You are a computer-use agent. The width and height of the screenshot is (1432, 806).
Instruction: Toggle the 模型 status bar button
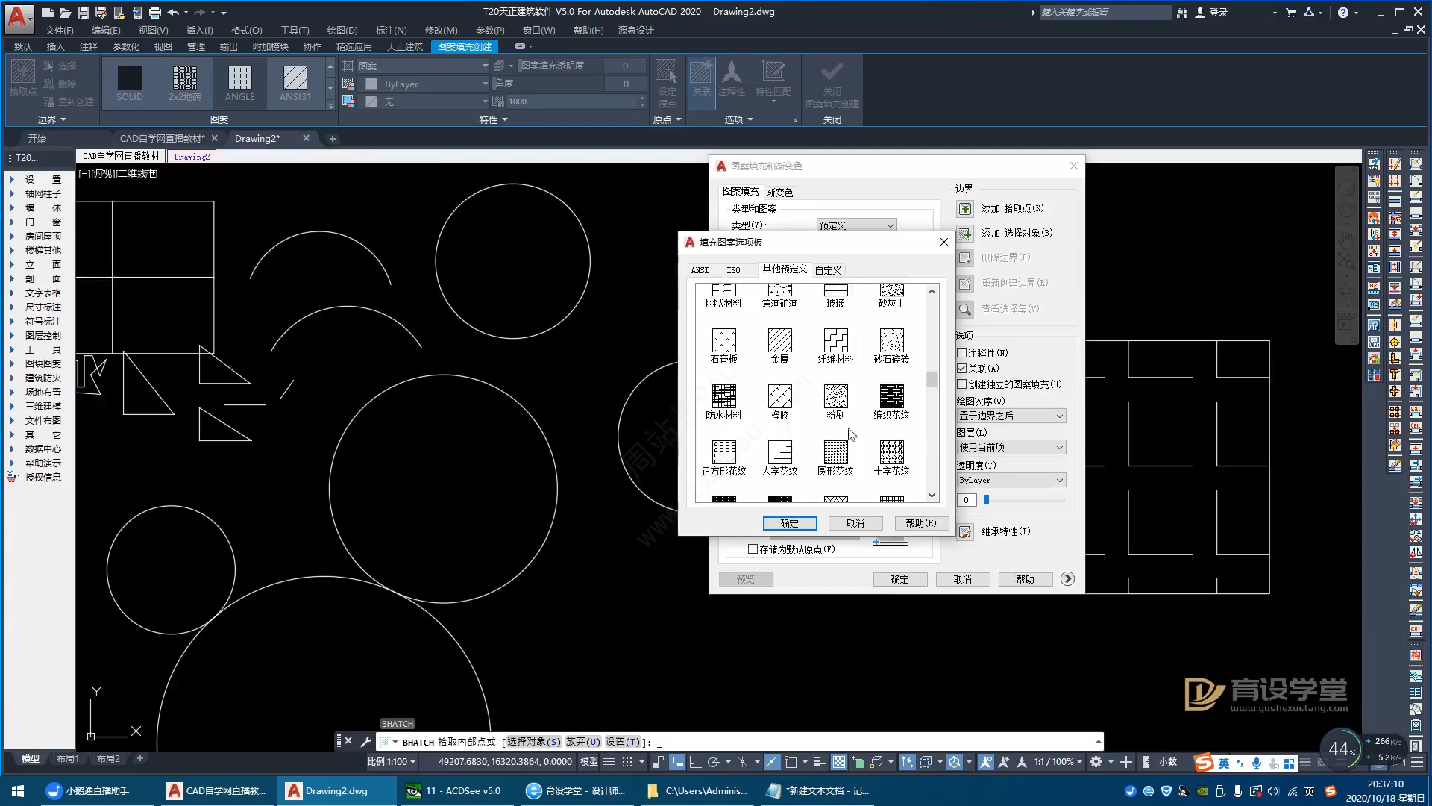click(588, 762)
